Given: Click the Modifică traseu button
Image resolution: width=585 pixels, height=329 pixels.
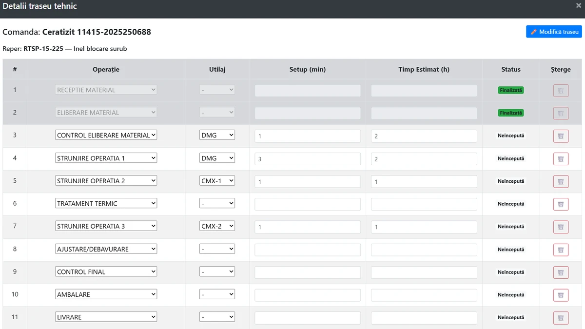Looking at the screenshot, I should pyautogui.click(x=554, y=32).
